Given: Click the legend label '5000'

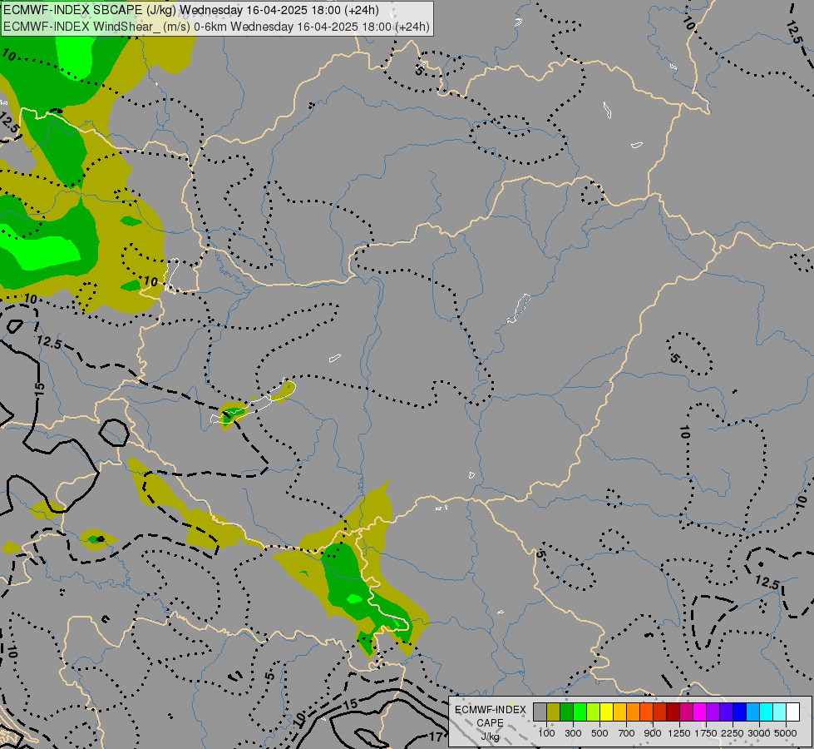Looking at the screenshot, I should coord(786,733).
